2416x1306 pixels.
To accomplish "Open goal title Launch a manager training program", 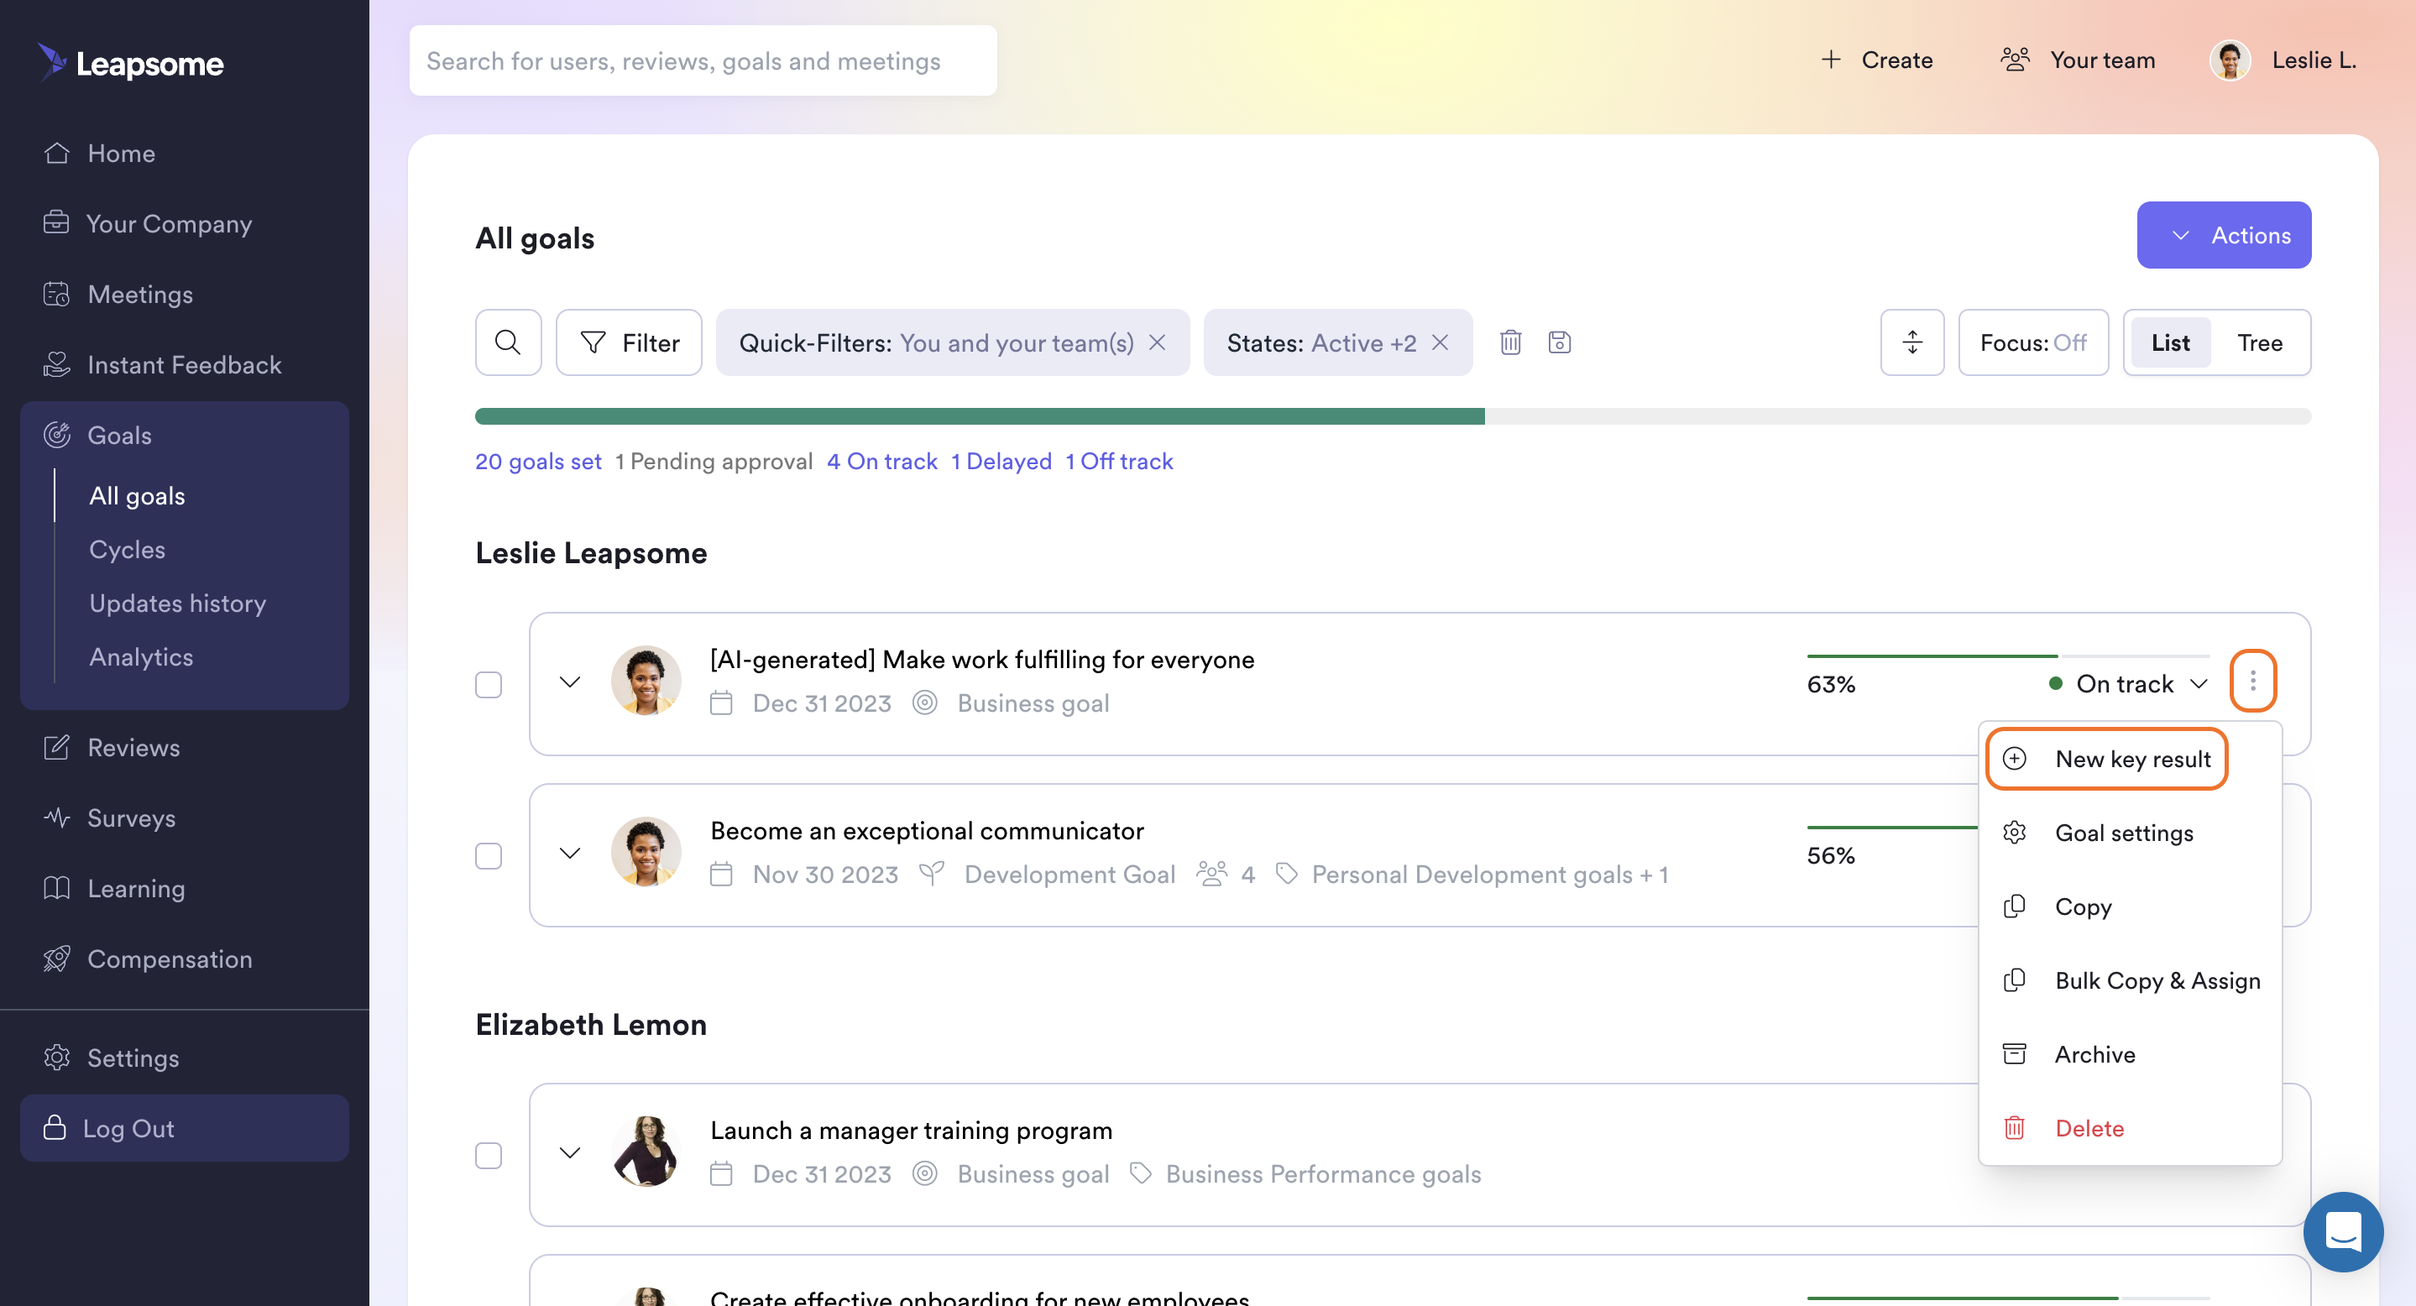I will pos(911,1130).
